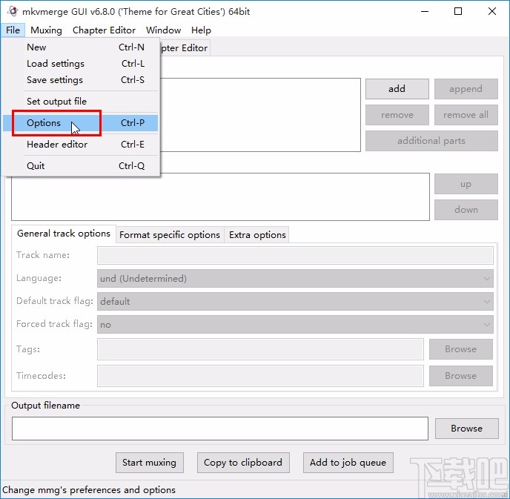Open the Muxing menu
The height and width of the screenshot is (499, 510).
pyautogui.click(x=46, y=30)
